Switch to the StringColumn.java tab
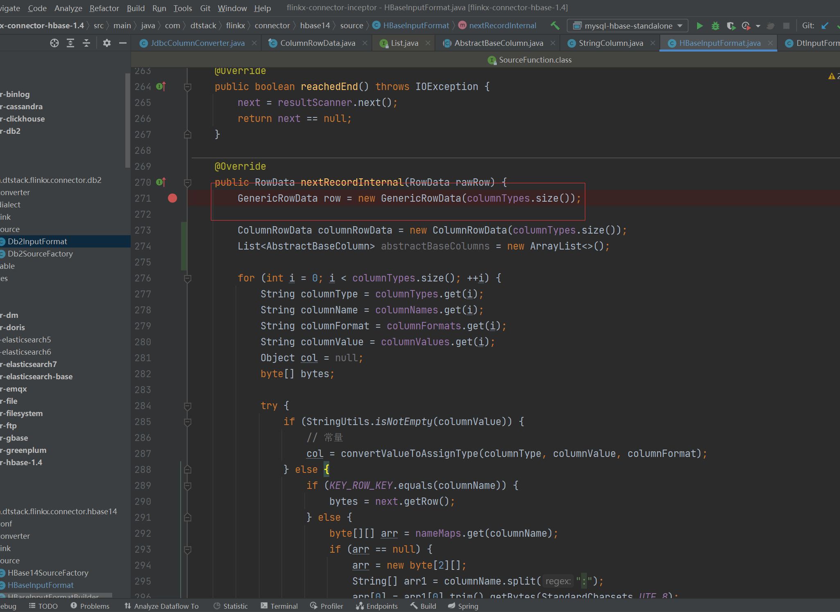 point(609,43)
